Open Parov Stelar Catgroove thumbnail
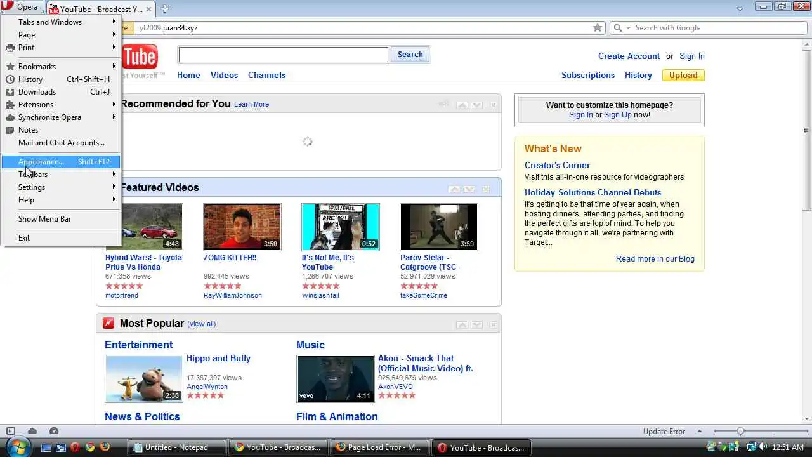 click(439, 227)
